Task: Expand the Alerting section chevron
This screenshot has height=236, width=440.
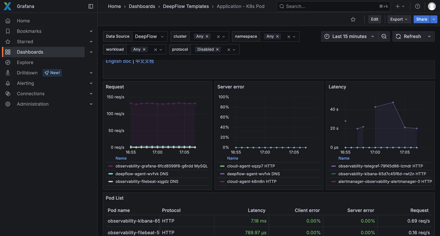Action: pyautogui.click(x=91, y=83)
